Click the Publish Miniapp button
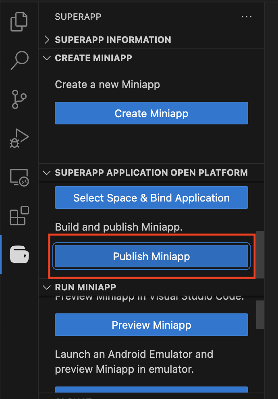278x399 pixels. click(x=151, y=256)
